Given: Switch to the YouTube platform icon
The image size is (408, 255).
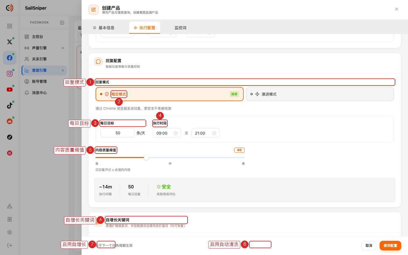Looking at the screenshot, I should [x=10, y=90].
